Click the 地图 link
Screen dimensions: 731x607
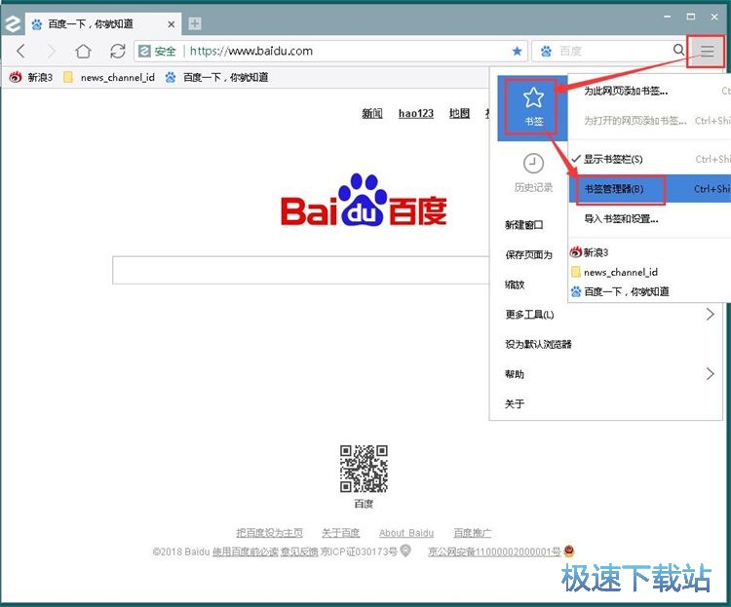[x=459, y=113]
